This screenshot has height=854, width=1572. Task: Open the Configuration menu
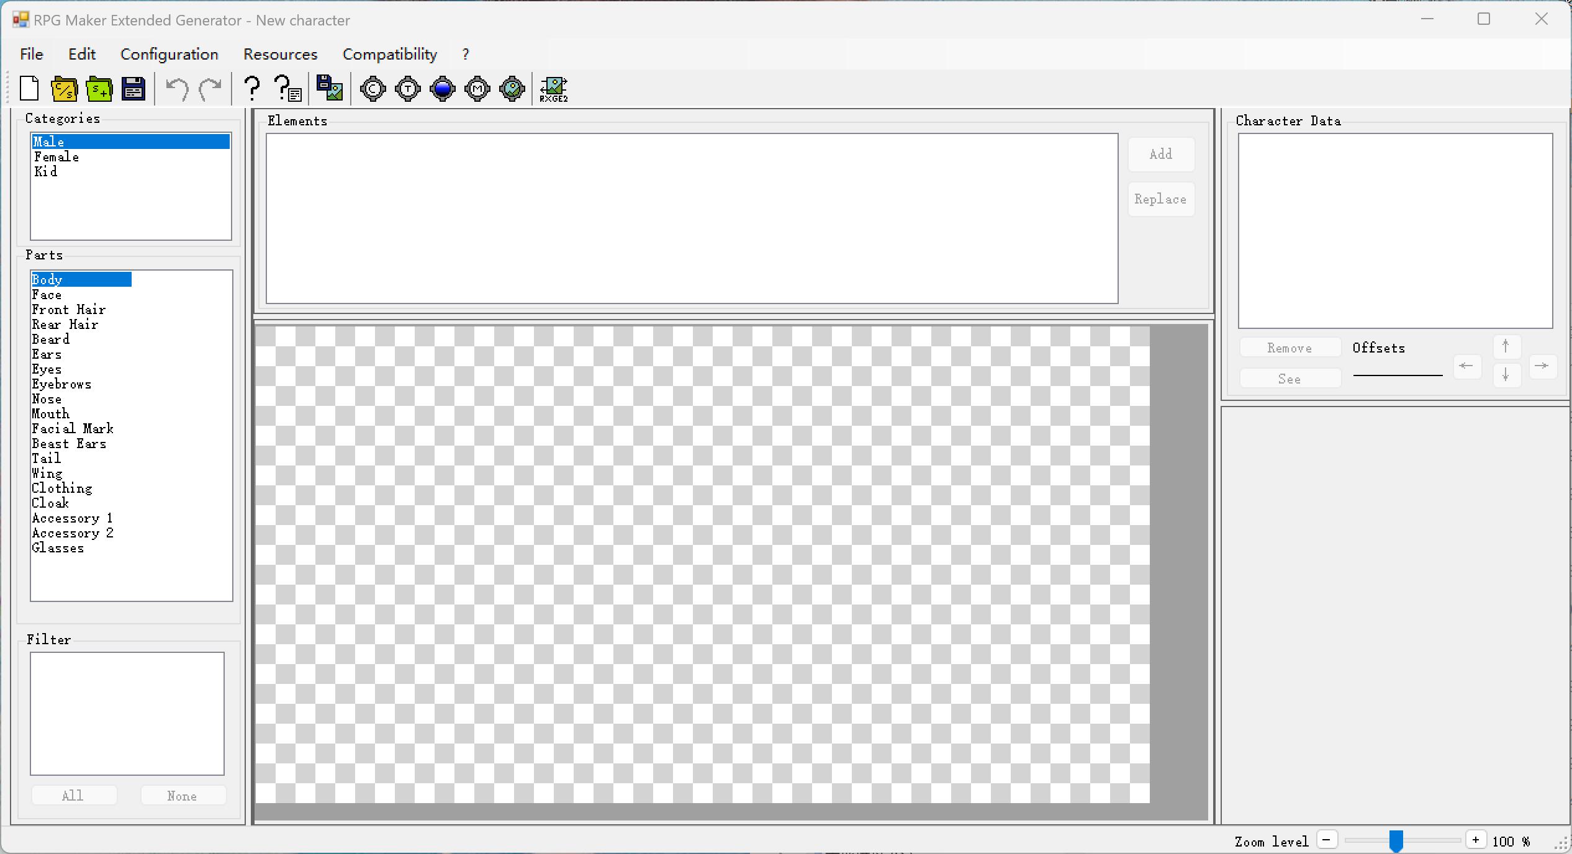tap(169, 54)
